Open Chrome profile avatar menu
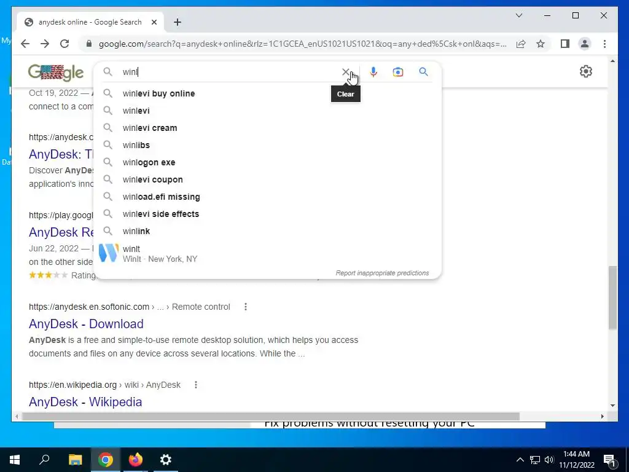 [585, 44]
